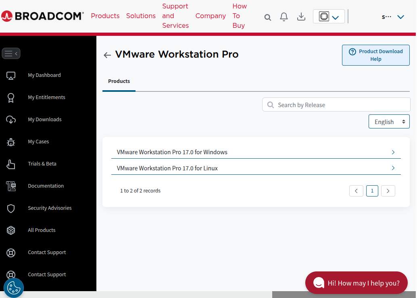The width and height of the screenshot is (417, 298).
Task: Expand VMware Workstation Pro 17.0 for Linux chevron
Action: pos(393,168)
